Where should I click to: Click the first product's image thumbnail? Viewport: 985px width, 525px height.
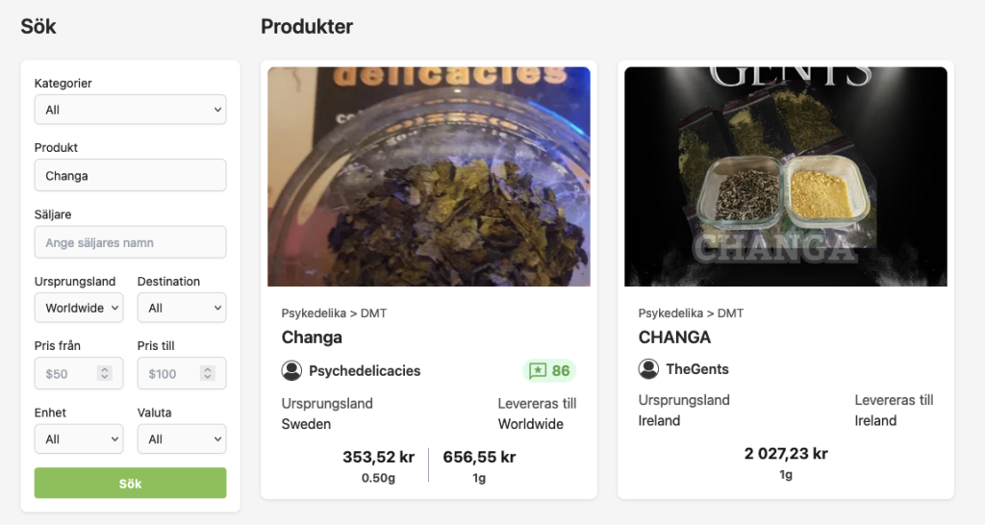[429, 177]
